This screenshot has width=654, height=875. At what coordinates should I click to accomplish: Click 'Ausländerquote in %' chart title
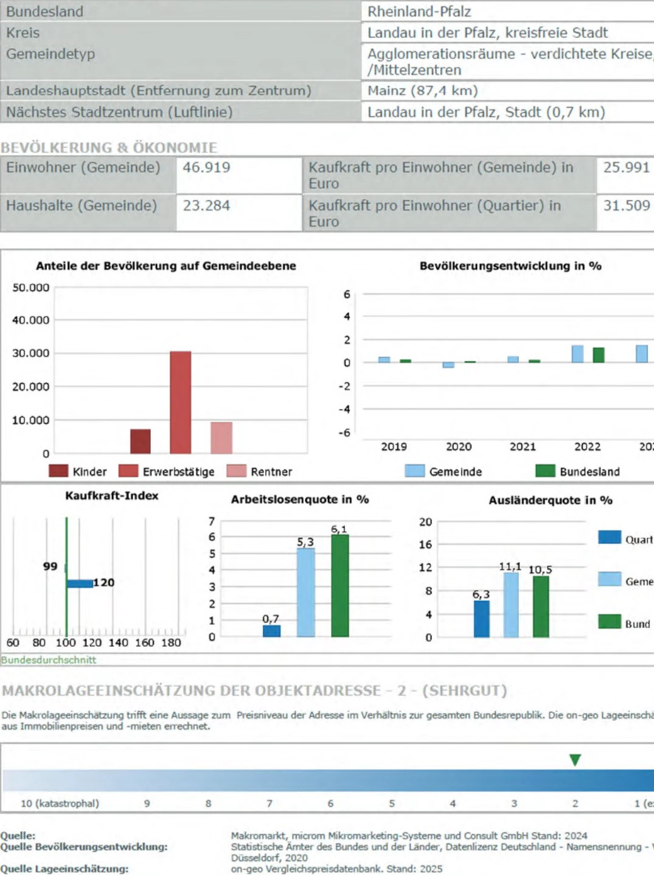click(551, 501)
